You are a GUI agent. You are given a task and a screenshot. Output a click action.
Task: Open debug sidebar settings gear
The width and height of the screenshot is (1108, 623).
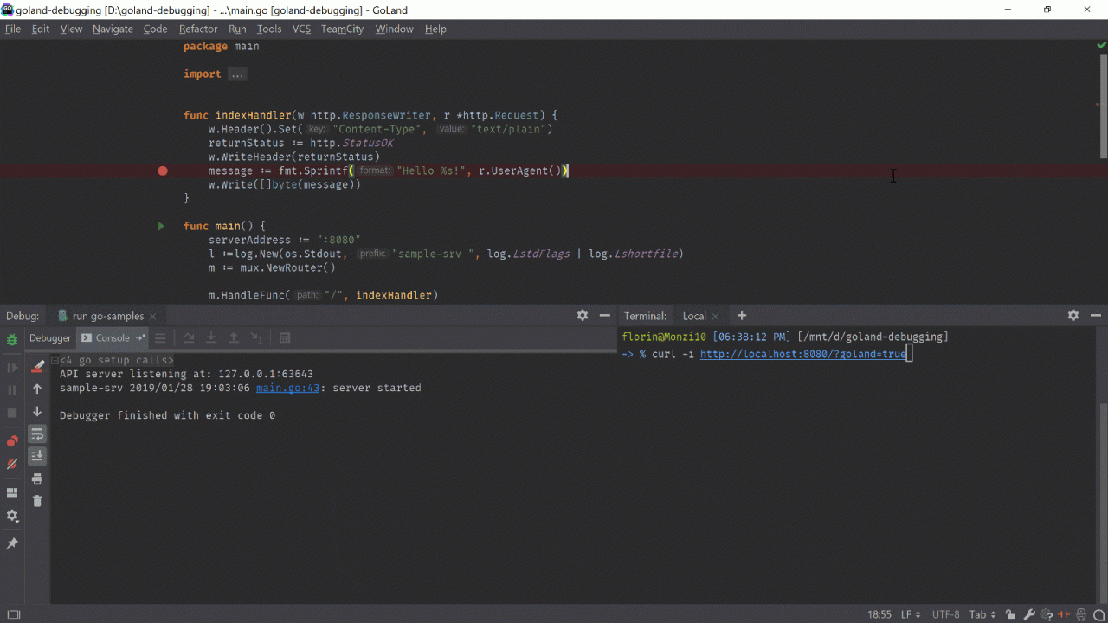[x=12, y=516]
